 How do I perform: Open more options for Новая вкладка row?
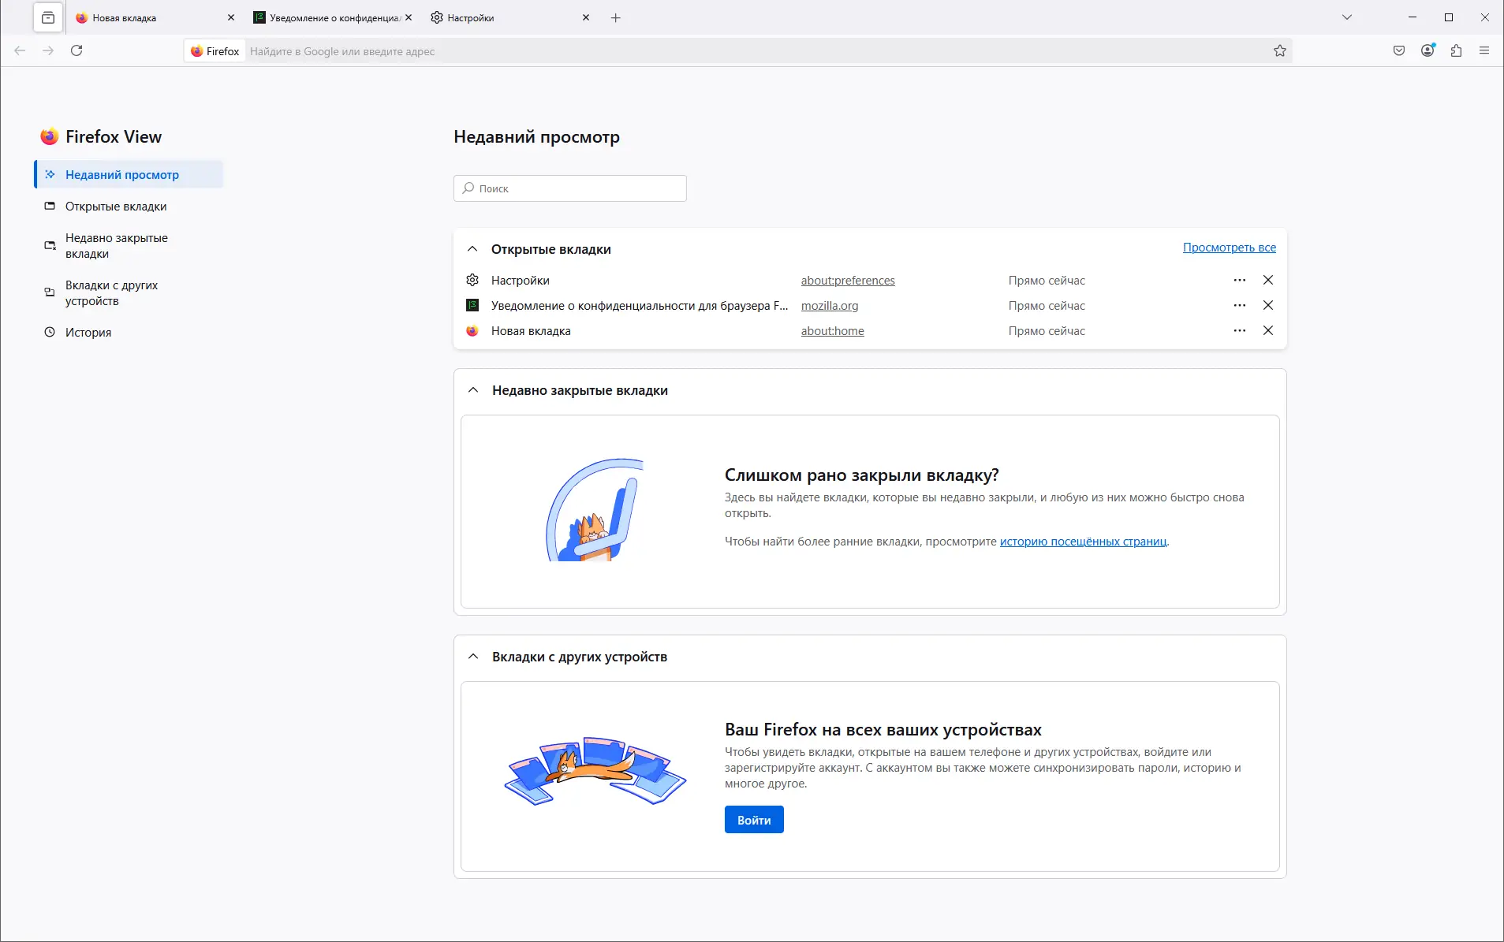coord(1240,330)
